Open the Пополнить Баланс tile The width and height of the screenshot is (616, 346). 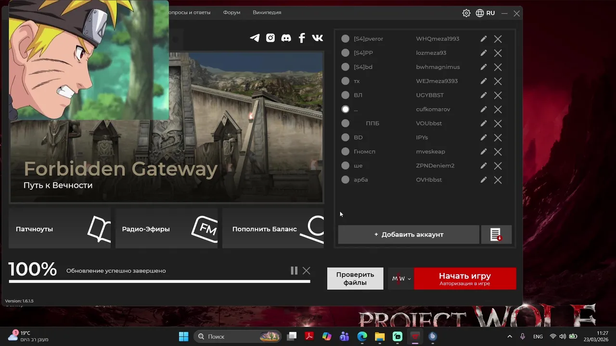(273, 228)
